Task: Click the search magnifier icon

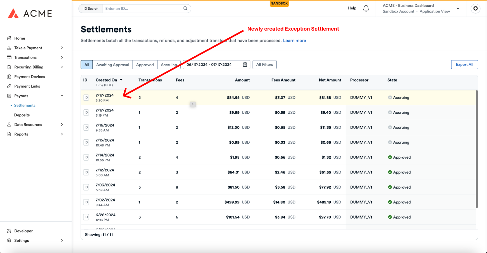Action: 186,9
